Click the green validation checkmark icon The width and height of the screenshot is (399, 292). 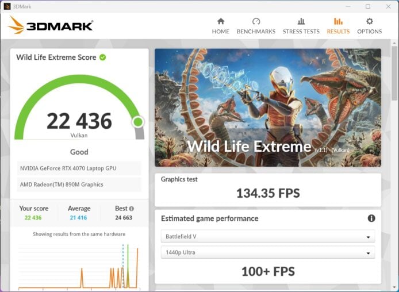(x=102, y=57)
